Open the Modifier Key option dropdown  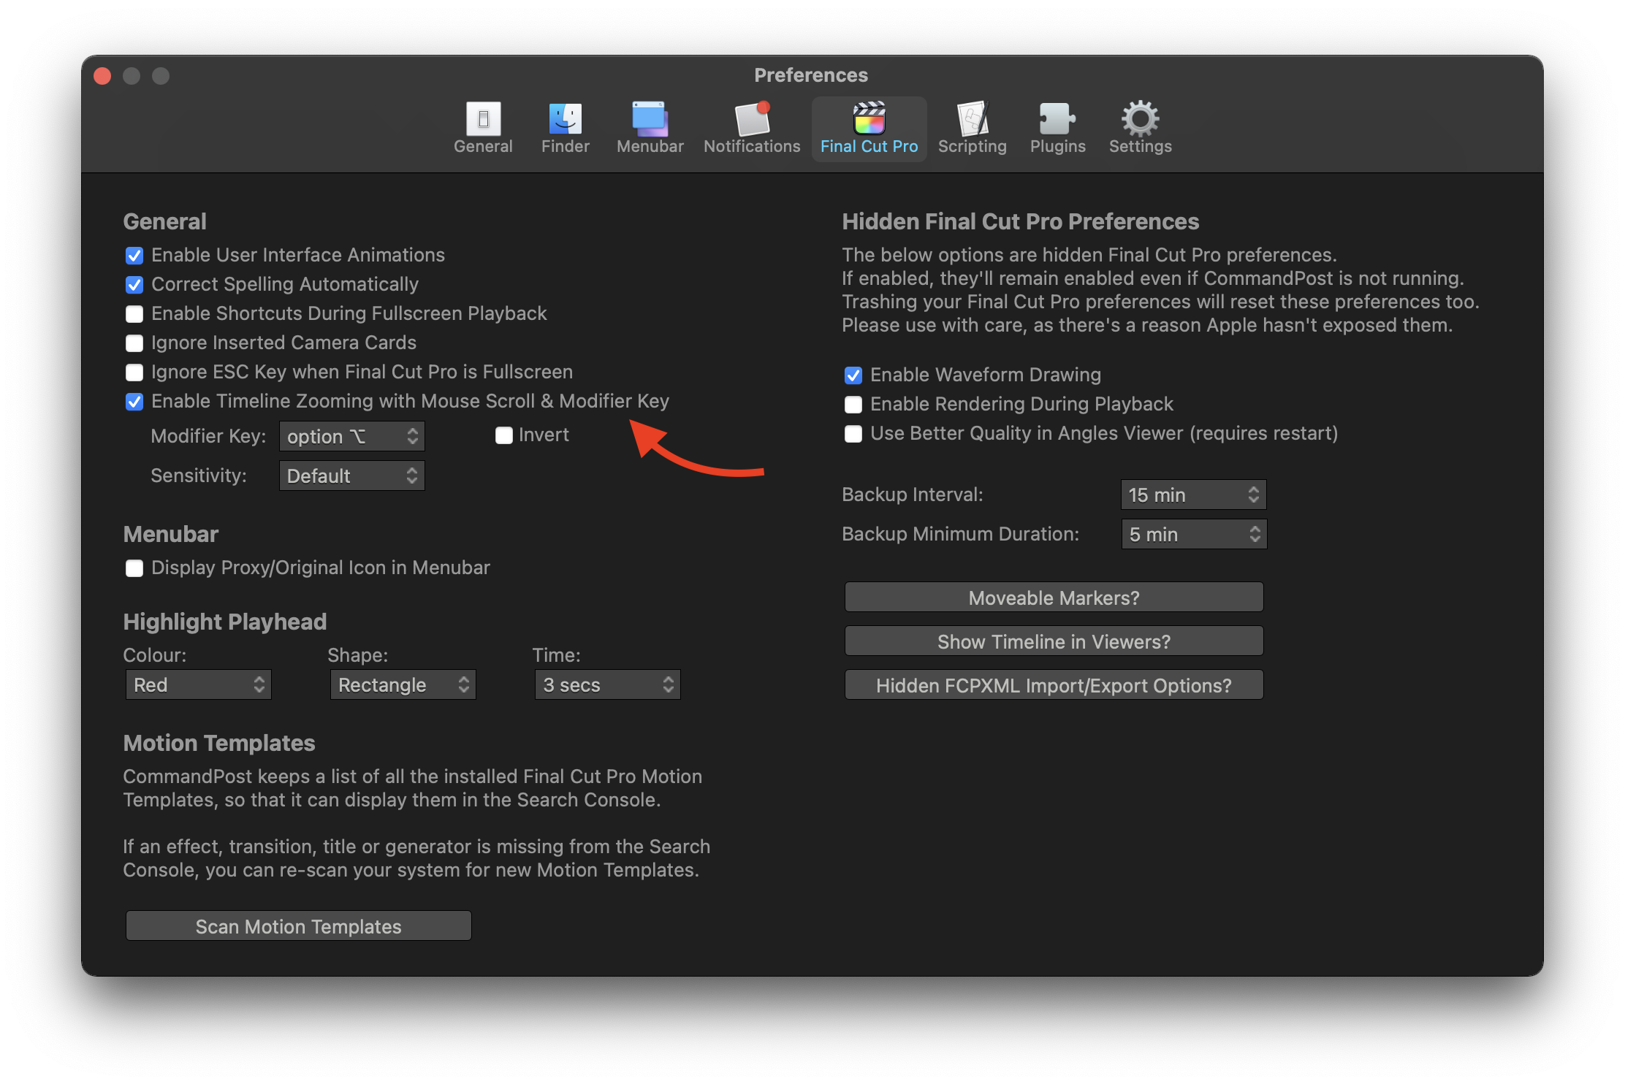pyautogui.click(x=351, y=437)
